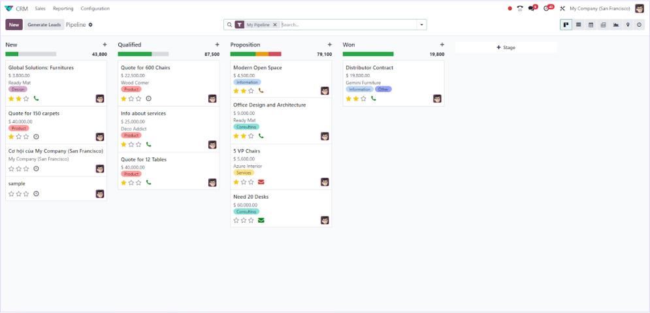Click clock activity on Quote for 150 carpets

pyautogui.click(x=36, y=137)
